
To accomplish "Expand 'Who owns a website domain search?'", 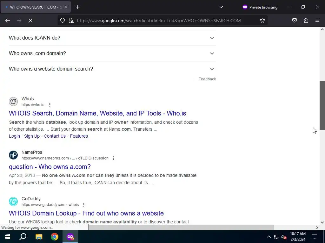I will 112,69.
